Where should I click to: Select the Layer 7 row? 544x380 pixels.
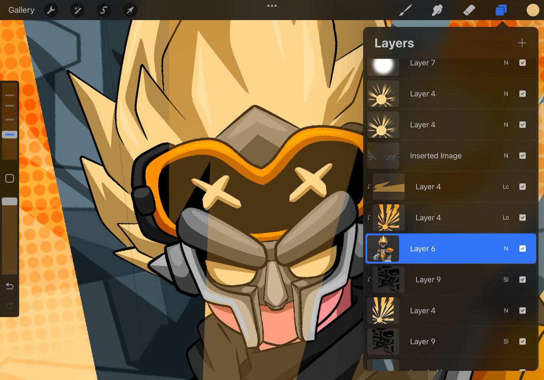click(x=451, y=65)
